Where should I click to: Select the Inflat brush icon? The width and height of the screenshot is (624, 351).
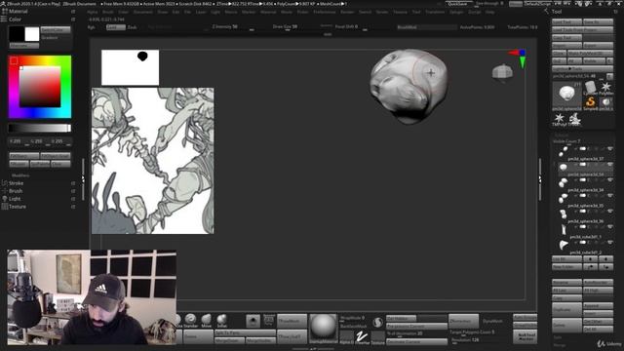tap(221, 320)
